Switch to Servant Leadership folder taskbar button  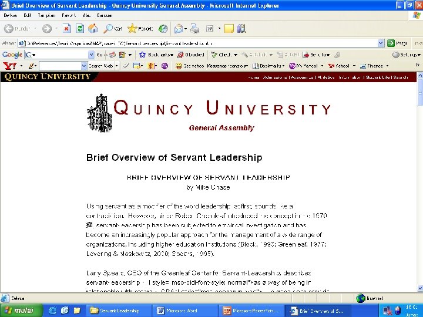point(118,311)
